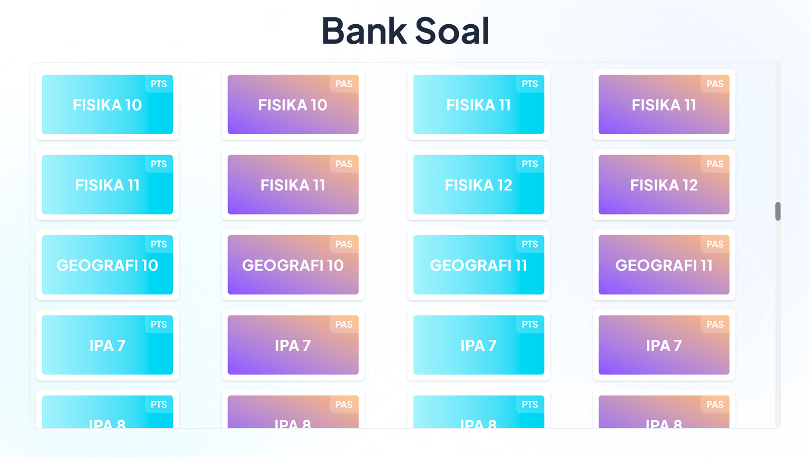809x457 pixels.
Task: Click the partially visible IPA 8 PTS card
Action: pyautogui.click(x=107, y=415)
